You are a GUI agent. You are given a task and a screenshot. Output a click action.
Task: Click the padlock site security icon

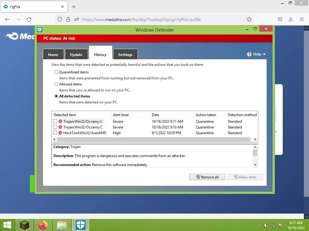point(68,20)
